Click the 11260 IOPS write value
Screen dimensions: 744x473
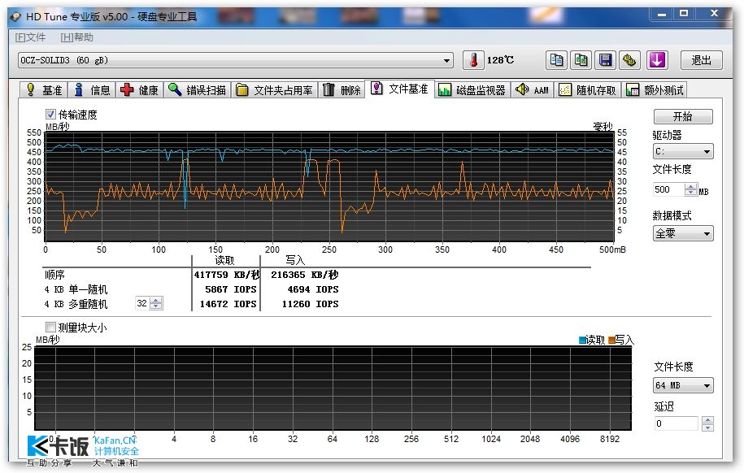310,304
